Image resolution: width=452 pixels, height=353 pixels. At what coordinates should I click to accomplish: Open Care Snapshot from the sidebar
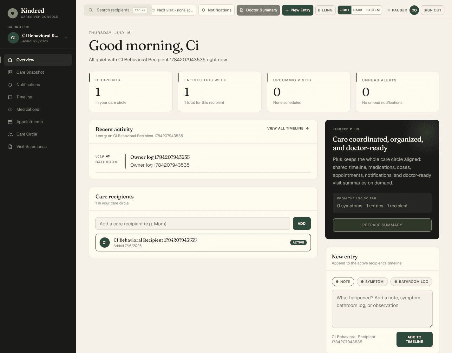38,72
